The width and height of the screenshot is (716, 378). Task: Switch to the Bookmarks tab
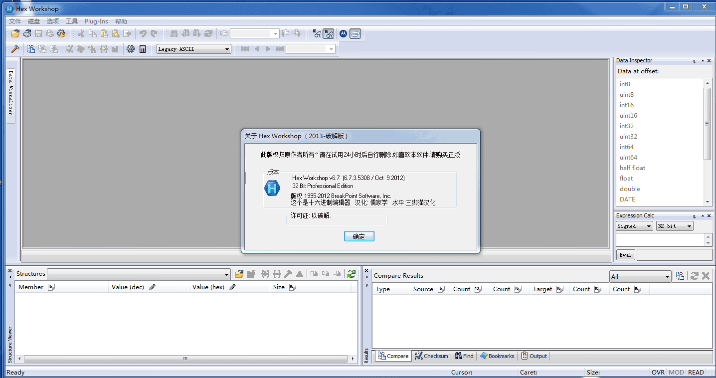click(497, 356)
